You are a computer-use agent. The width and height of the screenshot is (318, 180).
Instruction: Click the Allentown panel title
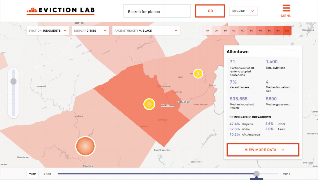[x=238, y=52]
